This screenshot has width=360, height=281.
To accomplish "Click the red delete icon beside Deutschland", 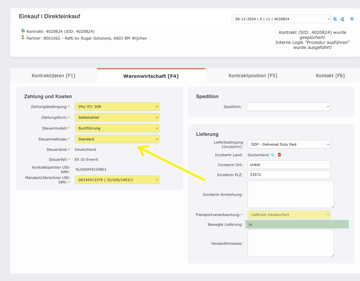I will pyautogui.click(x=279, y=155).
